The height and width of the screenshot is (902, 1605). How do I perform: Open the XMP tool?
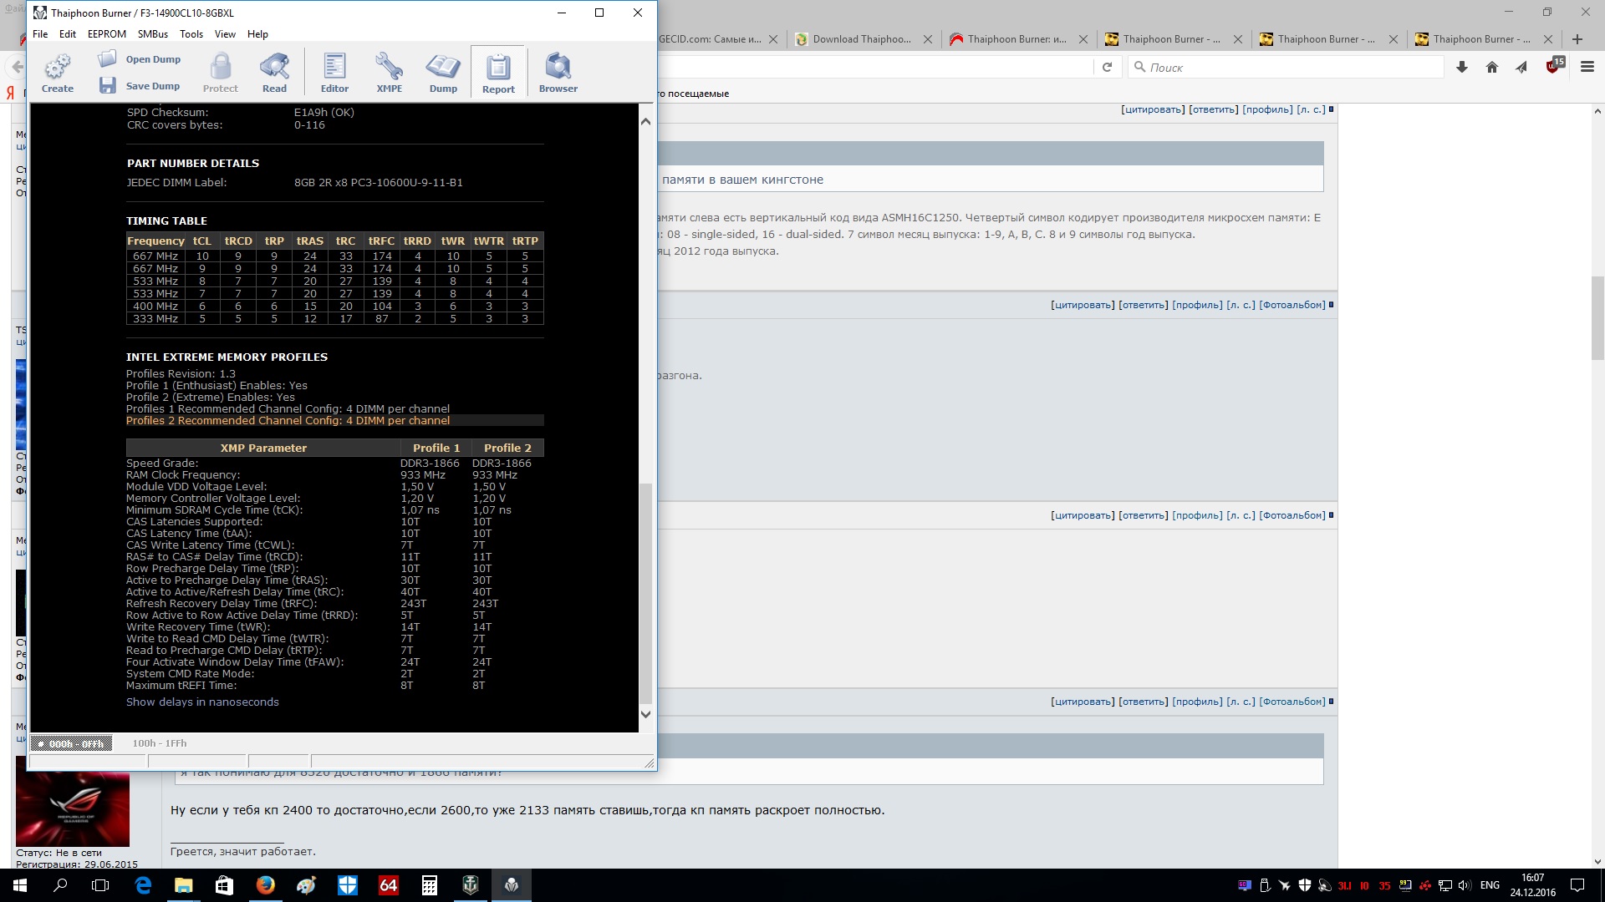pos(389,72)
